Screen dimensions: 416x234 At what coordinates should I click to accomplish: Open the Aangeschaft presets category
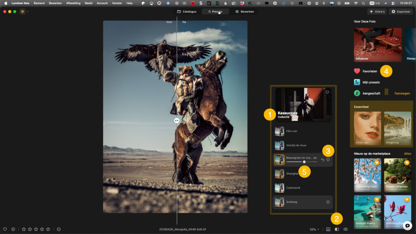(367, 93)
